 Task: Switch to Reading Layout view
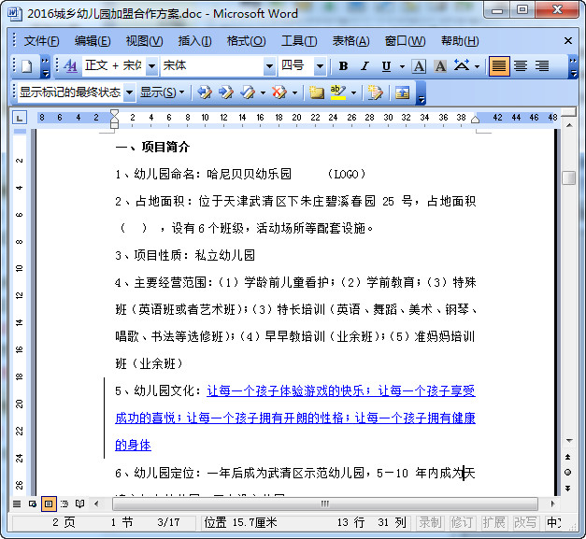point(79,504)
